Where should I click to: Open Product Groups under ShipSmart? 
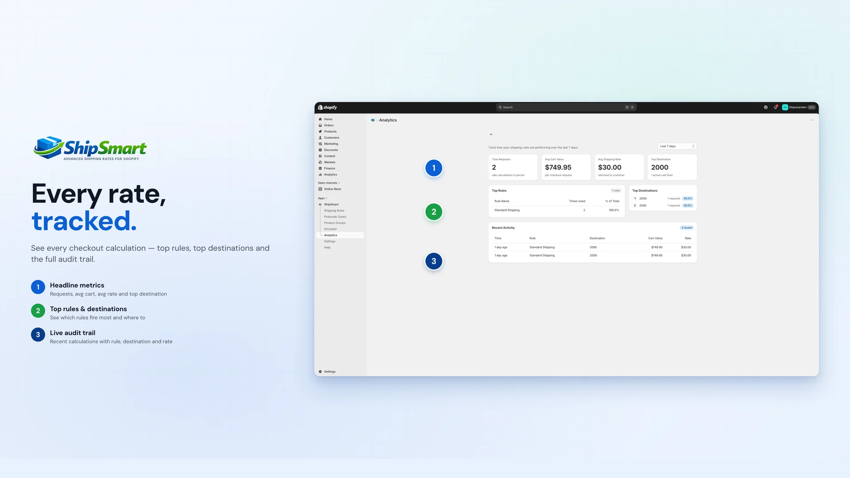point(335,223)
